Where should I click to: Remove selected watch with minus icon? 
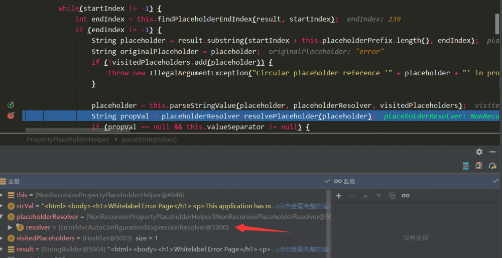pos(352,196)
